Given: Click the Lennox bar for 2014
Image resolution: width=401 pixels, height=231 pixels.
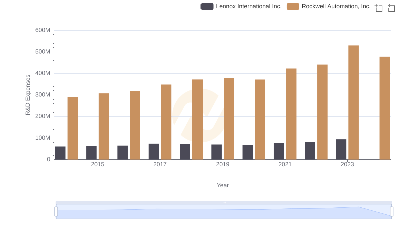Looking at the screenshot, I should click(x=60, y=153).
